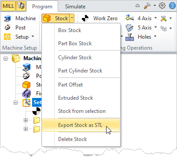Click the tool icon next to MILL
Screen dimensions: 177x159
point(21,6)
